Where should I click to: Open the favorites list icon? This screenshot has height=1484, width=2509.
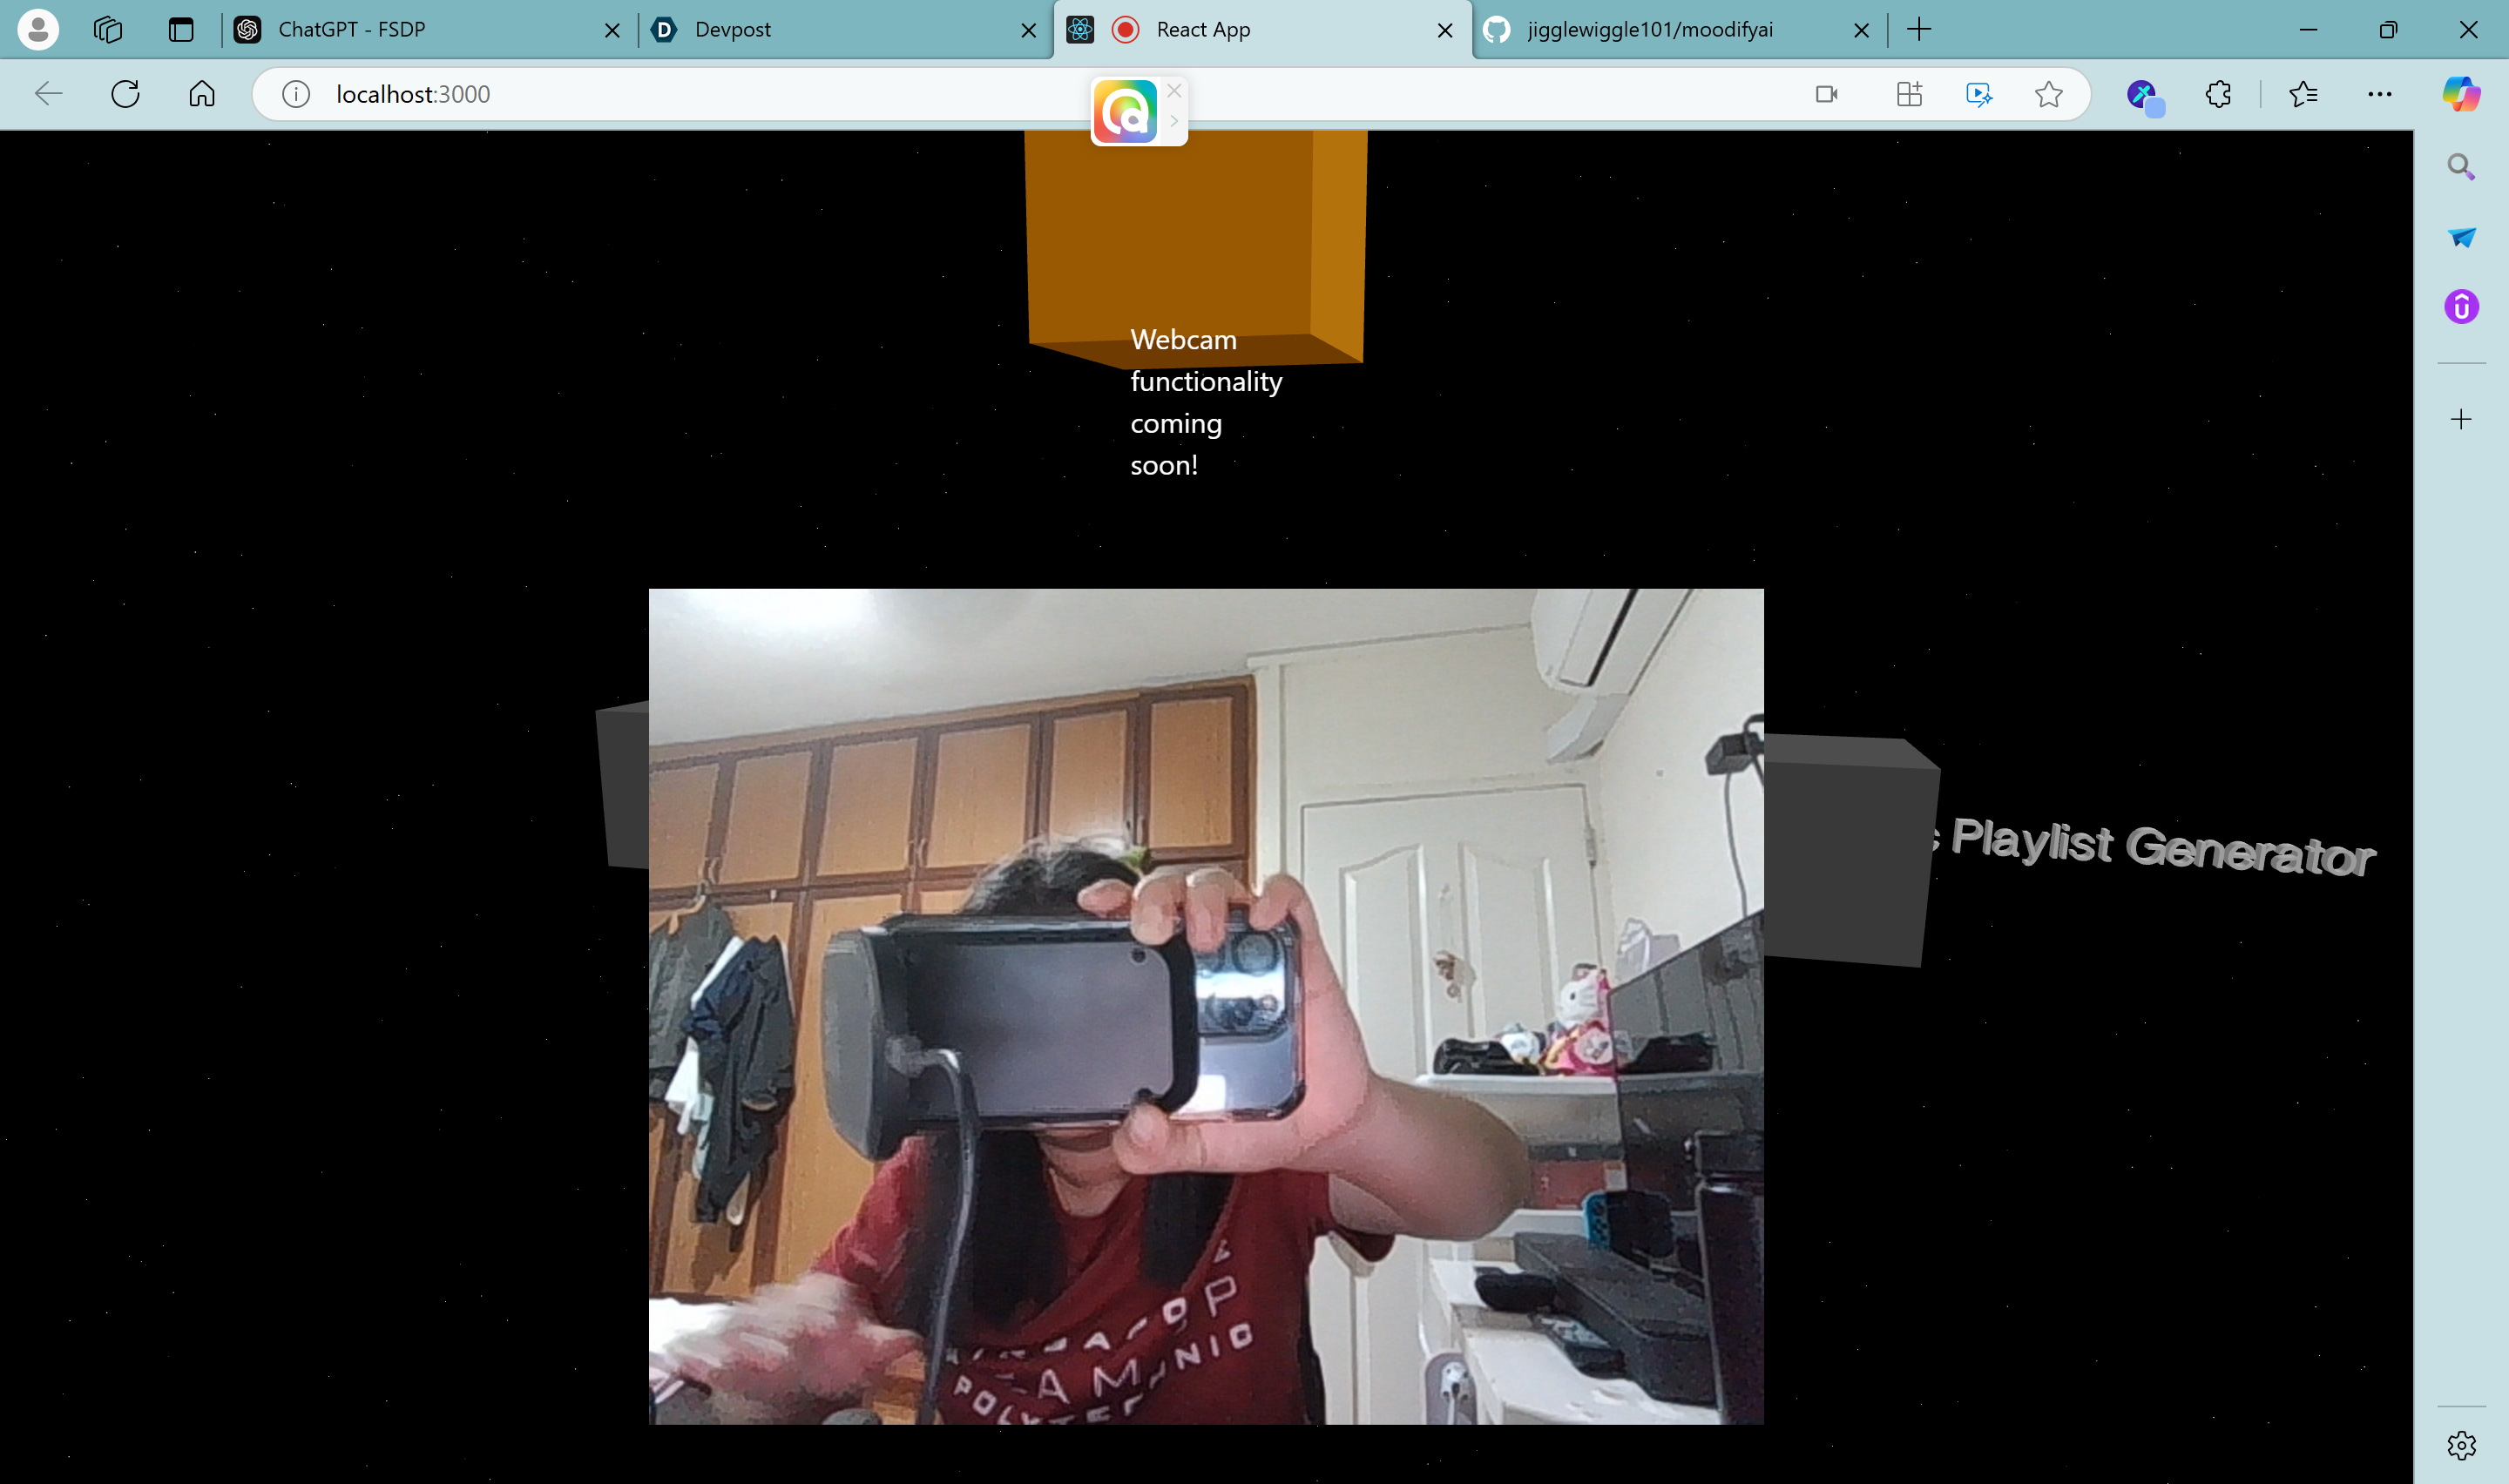(2303, 94)
